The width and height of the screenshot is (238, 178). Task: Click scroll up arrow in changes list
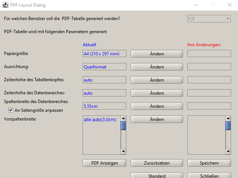pyautogui.click(x=228, y=119)
